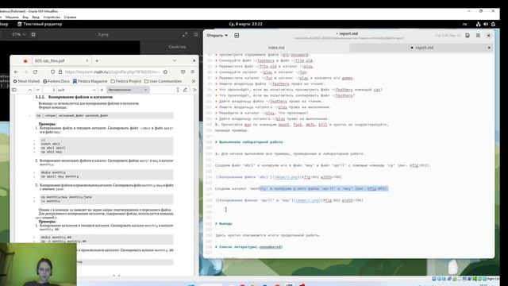Open the 'Свойства' panel in the image viewer
The width and height of the screenshot is (508, 286).
click(x=177, y=47)
